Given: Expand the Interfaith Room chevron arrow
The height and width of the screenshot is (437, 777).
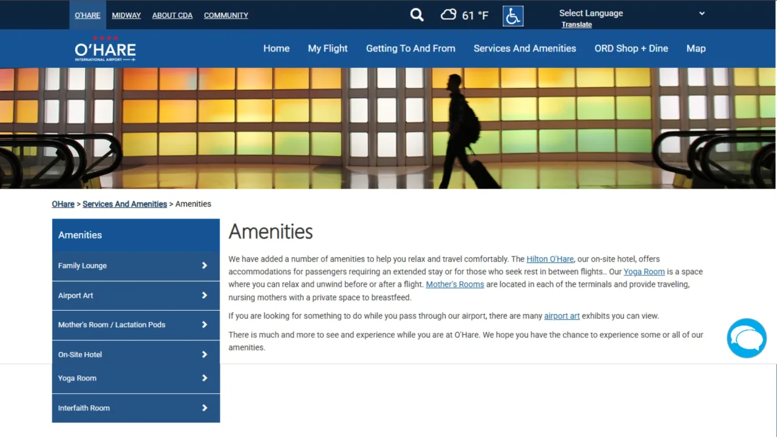Looking at the screenshot, I should point(205,408).
